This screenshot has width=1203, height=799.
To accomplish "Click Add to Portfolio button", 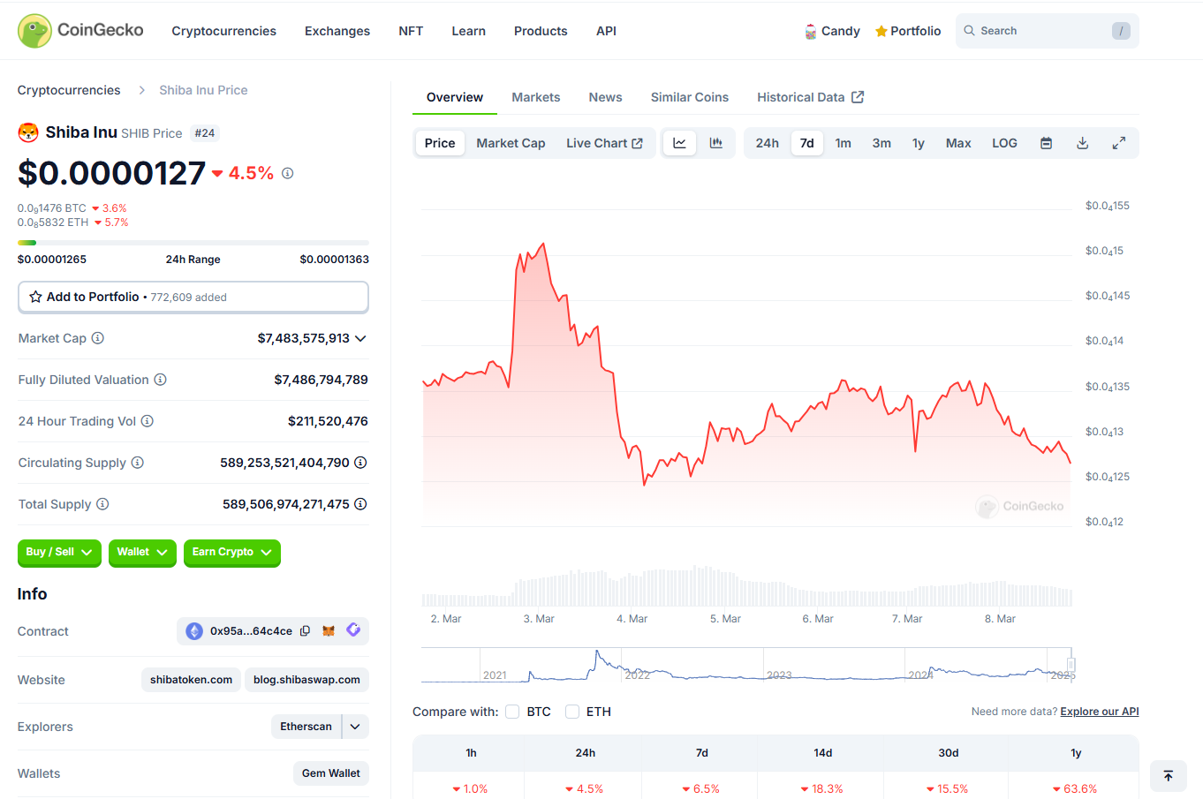I will 193,298.
